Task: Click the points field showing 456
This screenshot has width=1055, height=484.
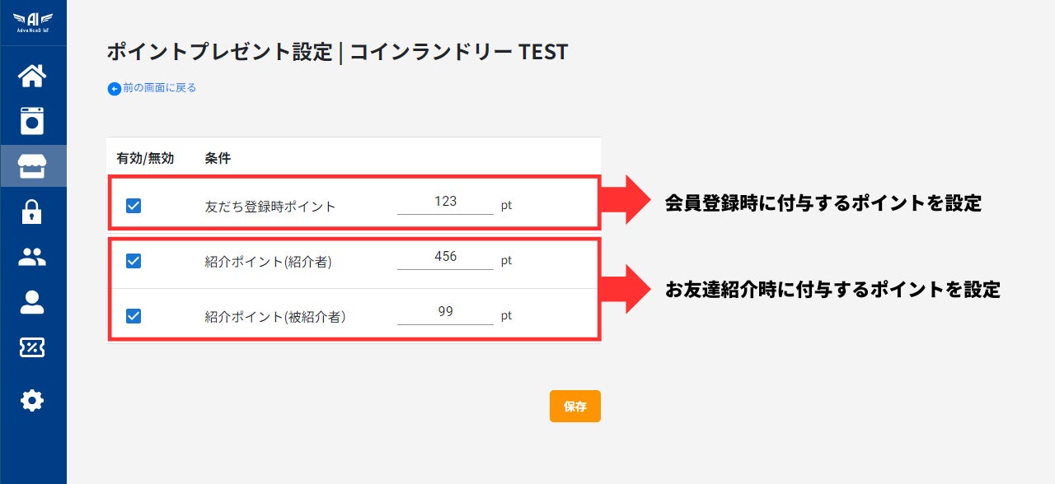Action: click(x=445, y=257)
